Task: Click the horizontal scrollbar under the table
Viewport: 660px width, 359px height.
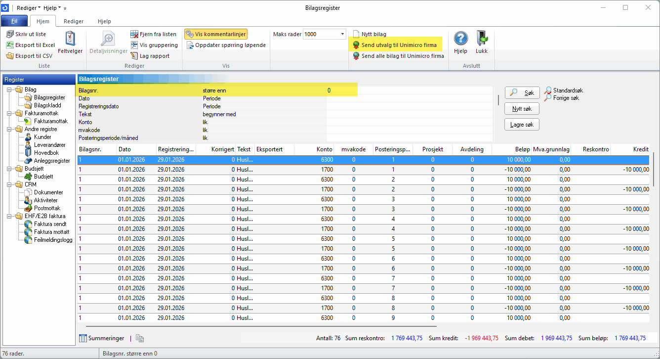Action: coord(261,326)
